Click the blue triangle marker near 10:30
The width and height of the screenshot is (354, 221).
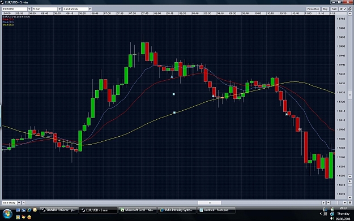(x=287, y=114)
